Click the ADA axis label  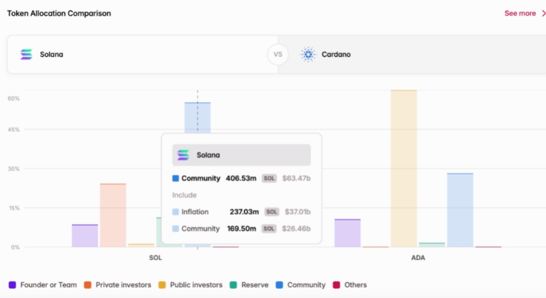(418, 258)
